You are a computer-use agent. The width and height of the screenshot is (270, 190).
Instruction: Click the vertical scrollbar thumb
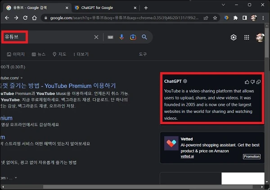pyautogui.click(x=267, y=43)
